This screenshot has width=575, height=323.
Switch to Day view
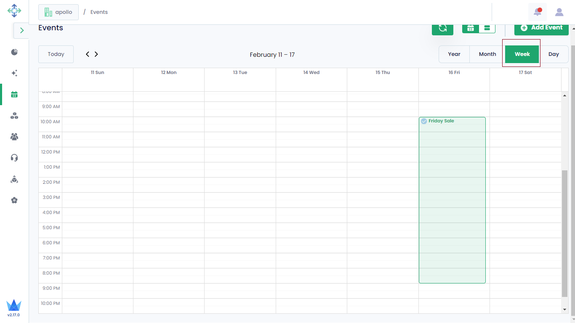point(554,54)
